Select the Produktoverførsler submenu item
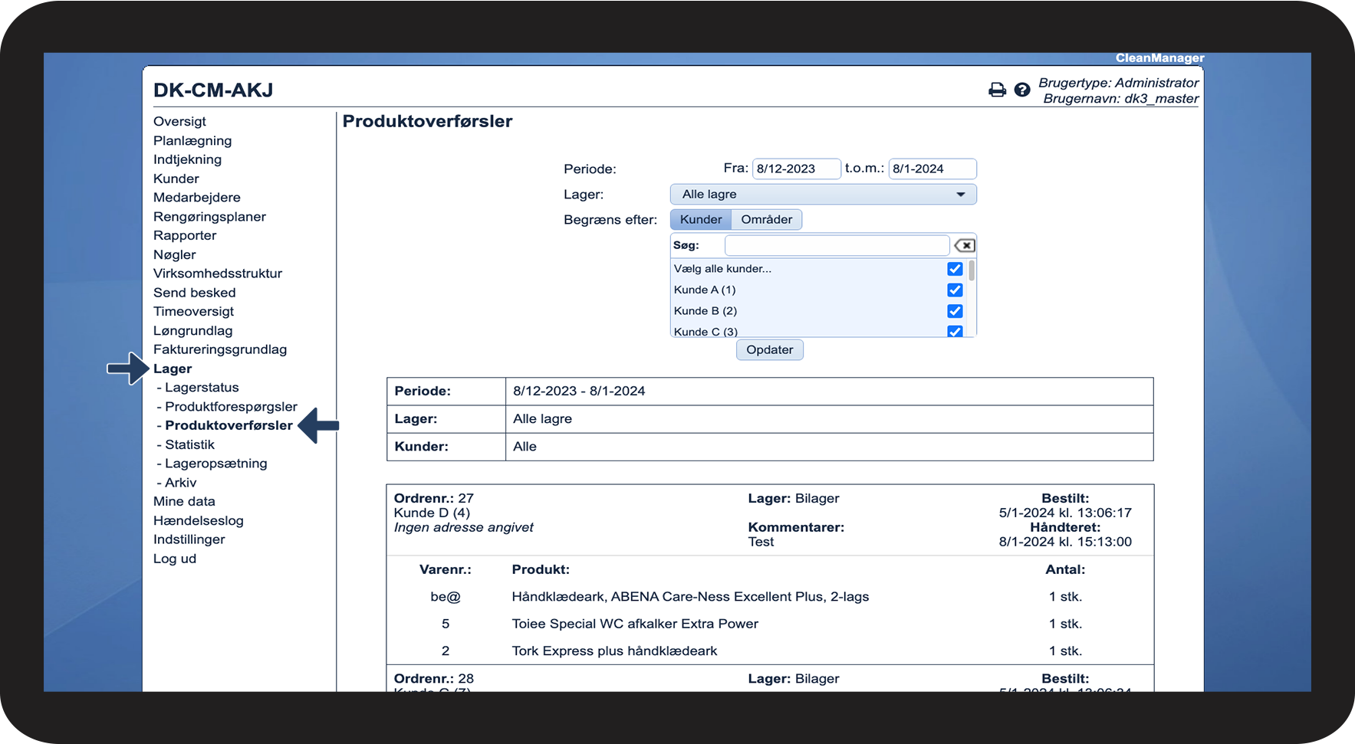 click(x=229, y=425)
